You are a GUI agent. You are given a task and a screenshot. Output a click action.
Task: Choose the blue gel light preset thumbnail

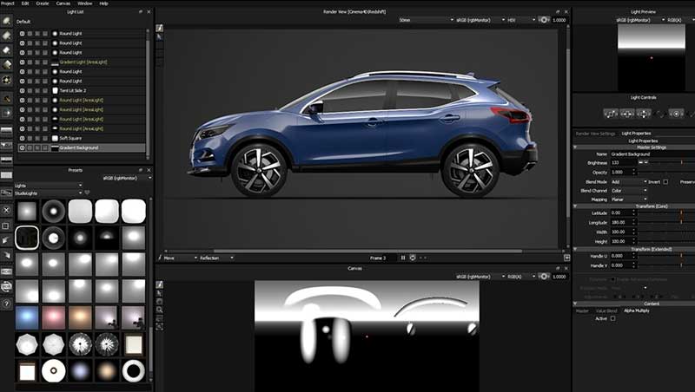(27, 318)
